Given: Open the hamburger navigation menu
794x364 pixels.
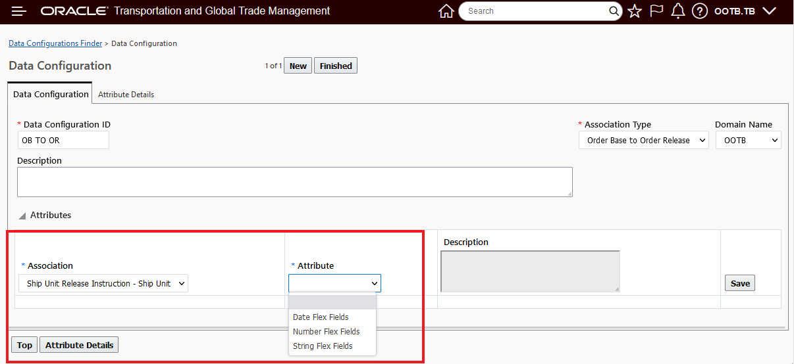Looking at the screenshot, I should (x=19, y=11).
